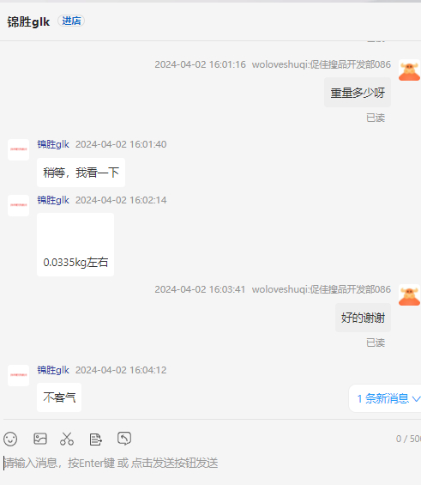Image resolution: width=421 pixels, height=485 pixels.
Task: Click 锦胜glk avatar beside 不客气 message
Action: coord(19,375)
